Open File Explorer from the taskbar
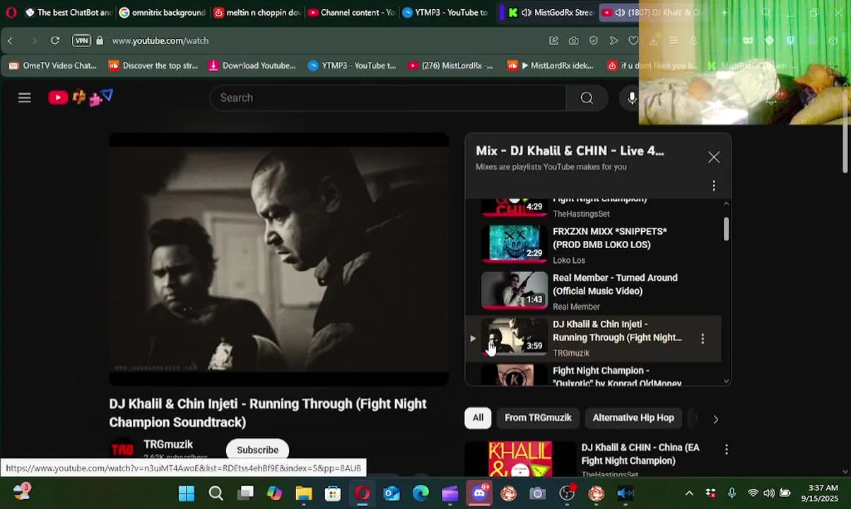Screen dimensions: 851x509 pyautogui.click(x=303, y=493)
